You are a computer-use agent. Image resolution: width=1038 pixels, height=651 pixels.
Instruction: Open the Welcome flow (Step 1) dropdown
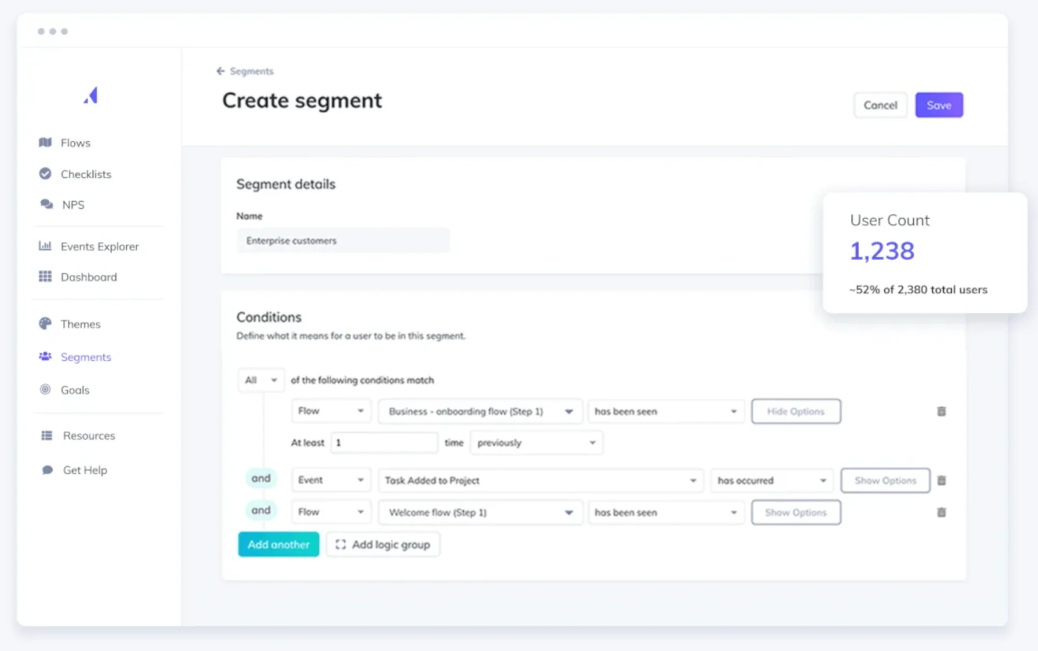pyautogui.click(x=480, y=512)
